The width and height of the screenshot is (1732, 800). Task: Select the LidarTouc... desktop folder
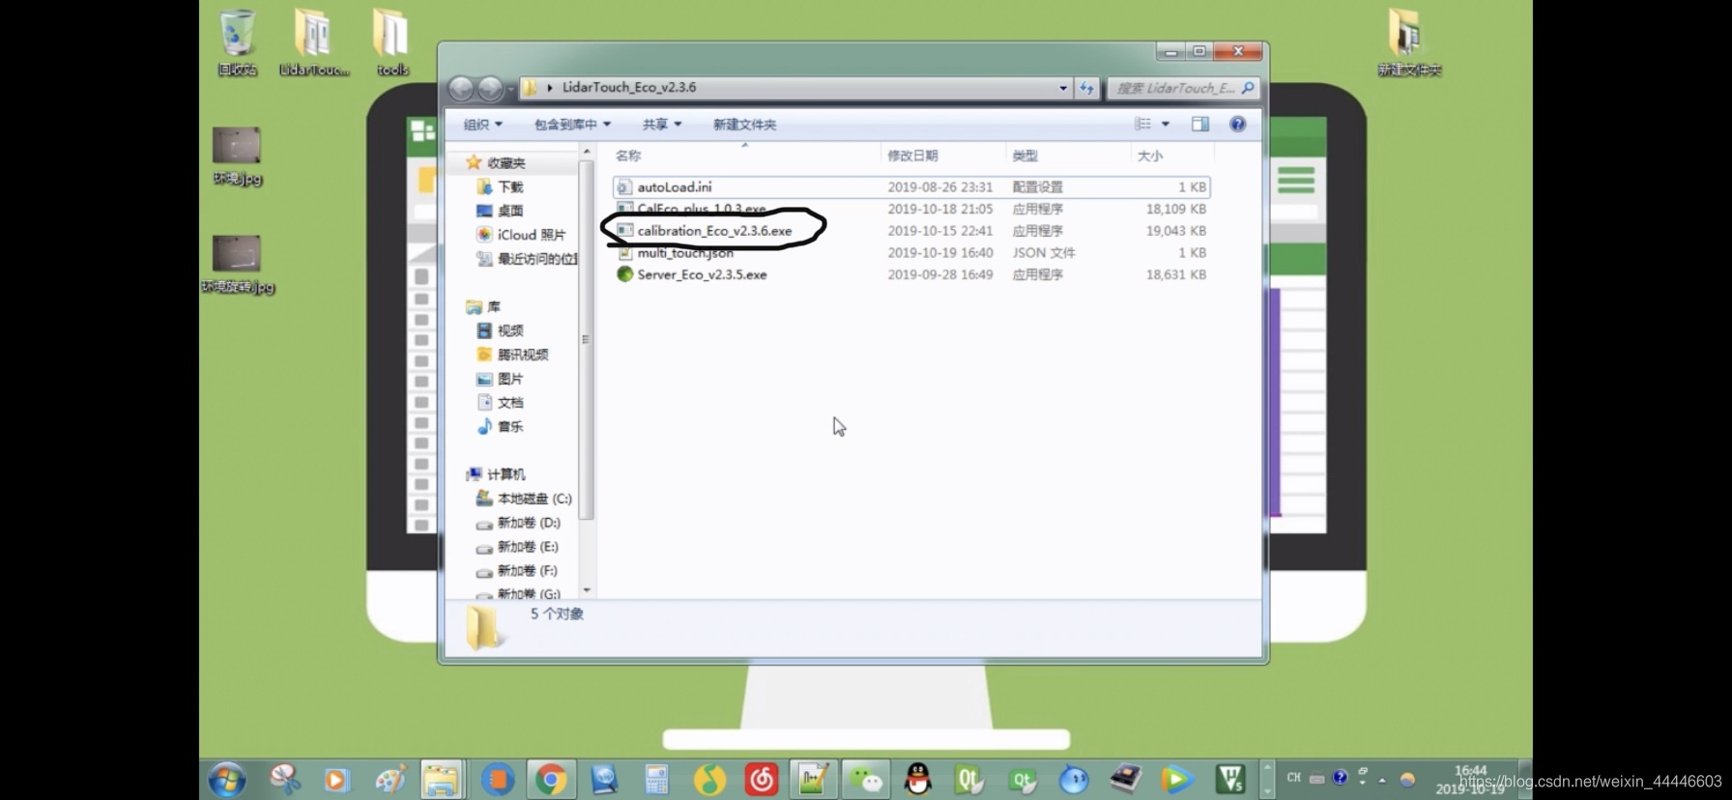[314, 43]
